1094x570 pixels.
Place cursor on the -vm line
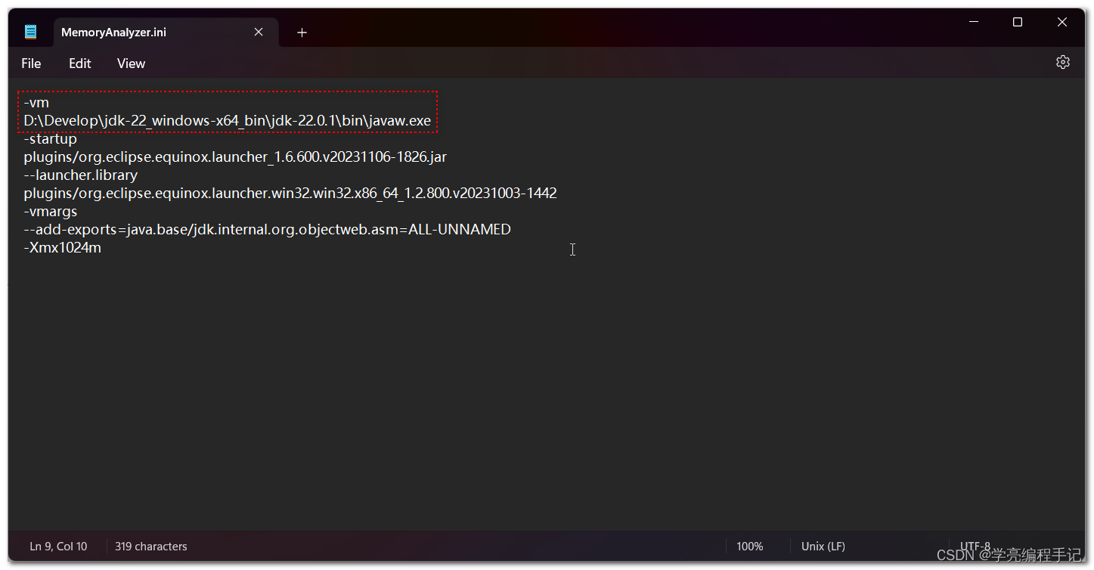tap(36, 102)
